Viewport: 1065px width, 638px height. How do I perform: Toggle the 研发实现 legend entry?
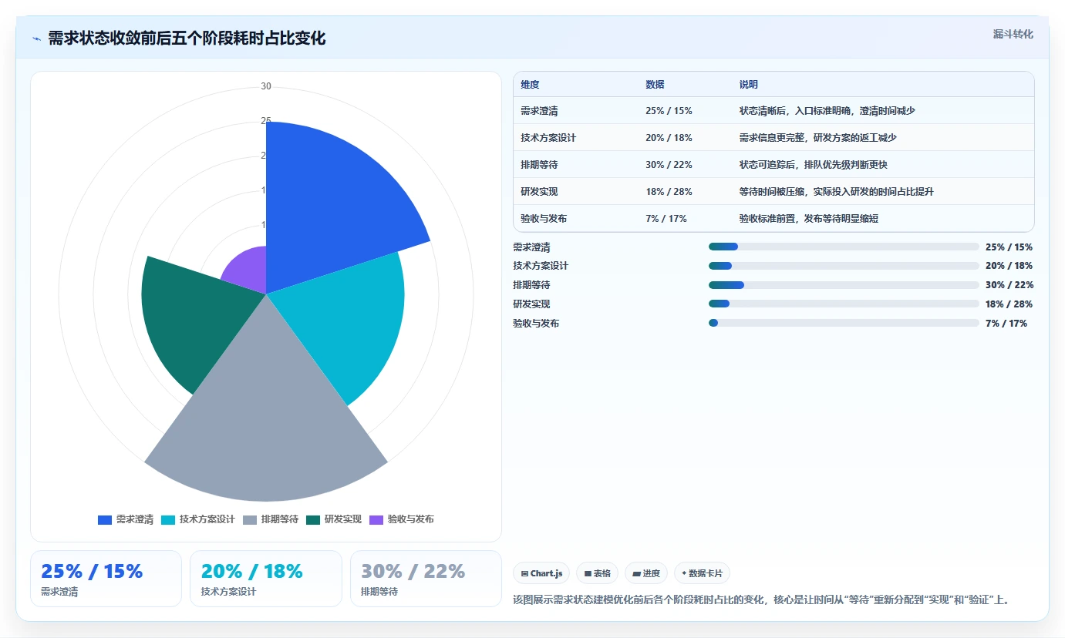click(334, 519)
